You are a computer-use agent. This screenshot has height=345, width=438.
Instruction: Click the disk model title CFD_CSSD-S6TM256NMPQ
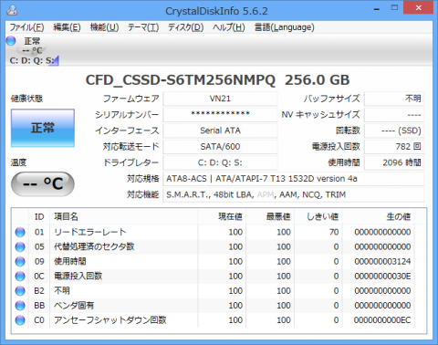181,80
